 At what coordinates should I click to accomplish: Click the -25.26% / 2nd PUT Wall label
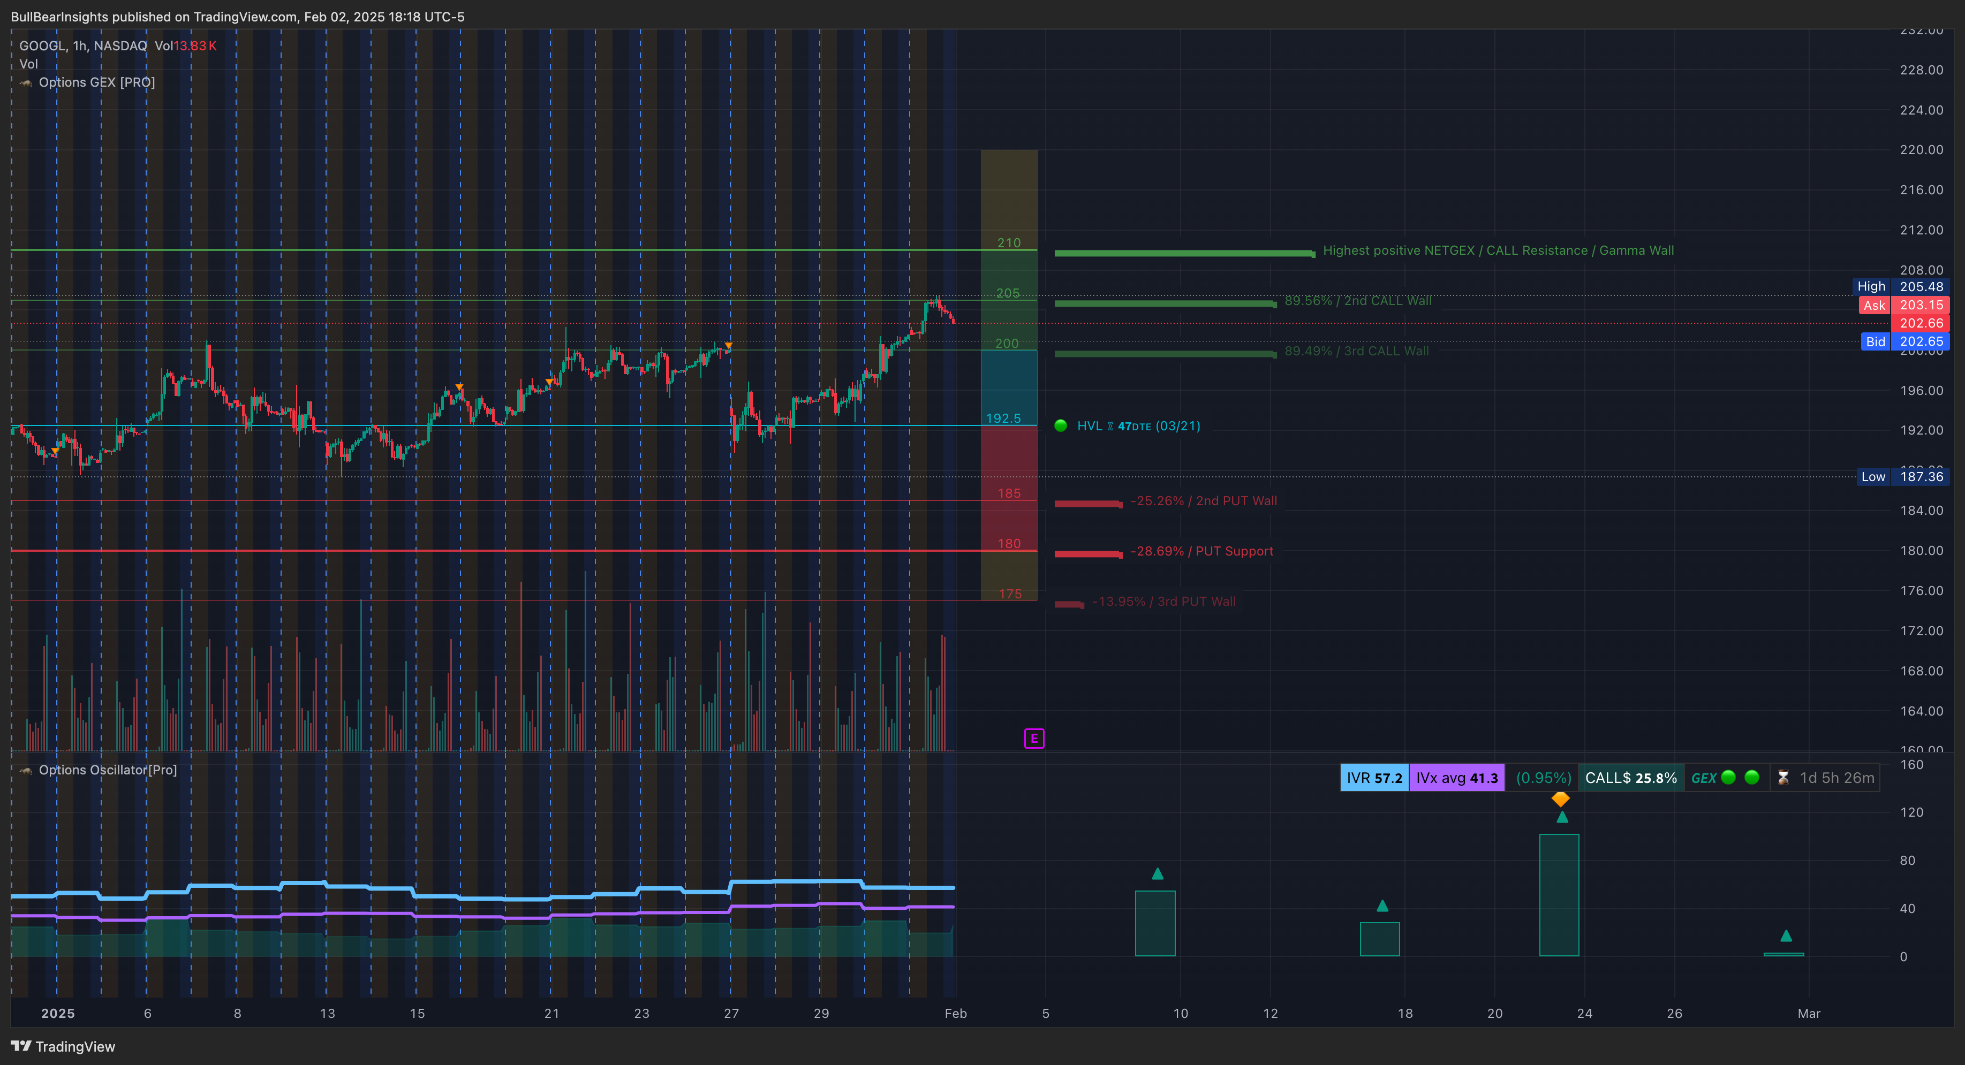(x=1203, y=501)
